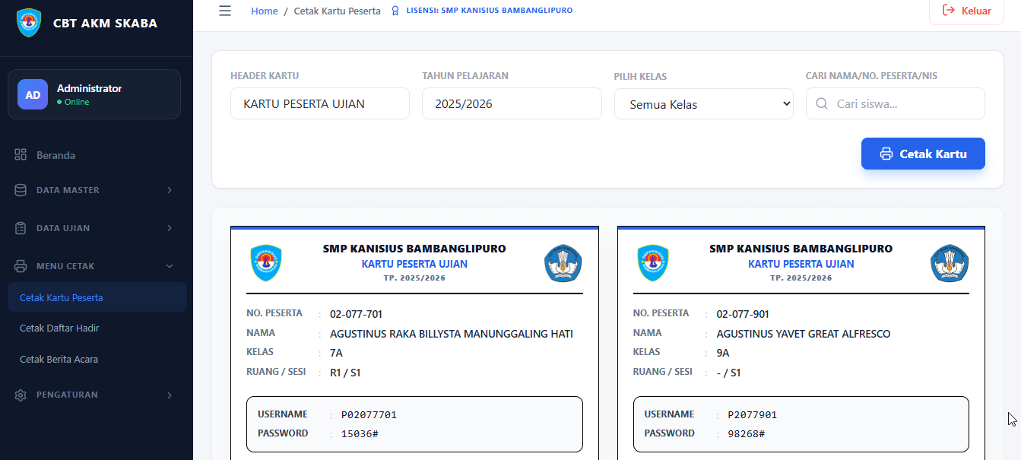1021x460 pixels.
Task: Click the Lisensi SMP Kanisius Bambanglipuro label
Action: point(490,11)
